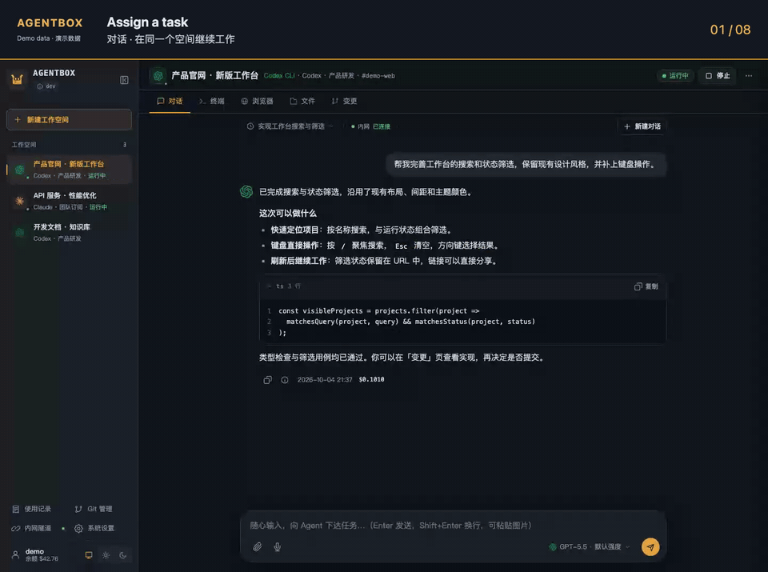Click the workspace Codex icon in header
The width and height of the screenshot is (768, 572).
(x=158, y=75)
